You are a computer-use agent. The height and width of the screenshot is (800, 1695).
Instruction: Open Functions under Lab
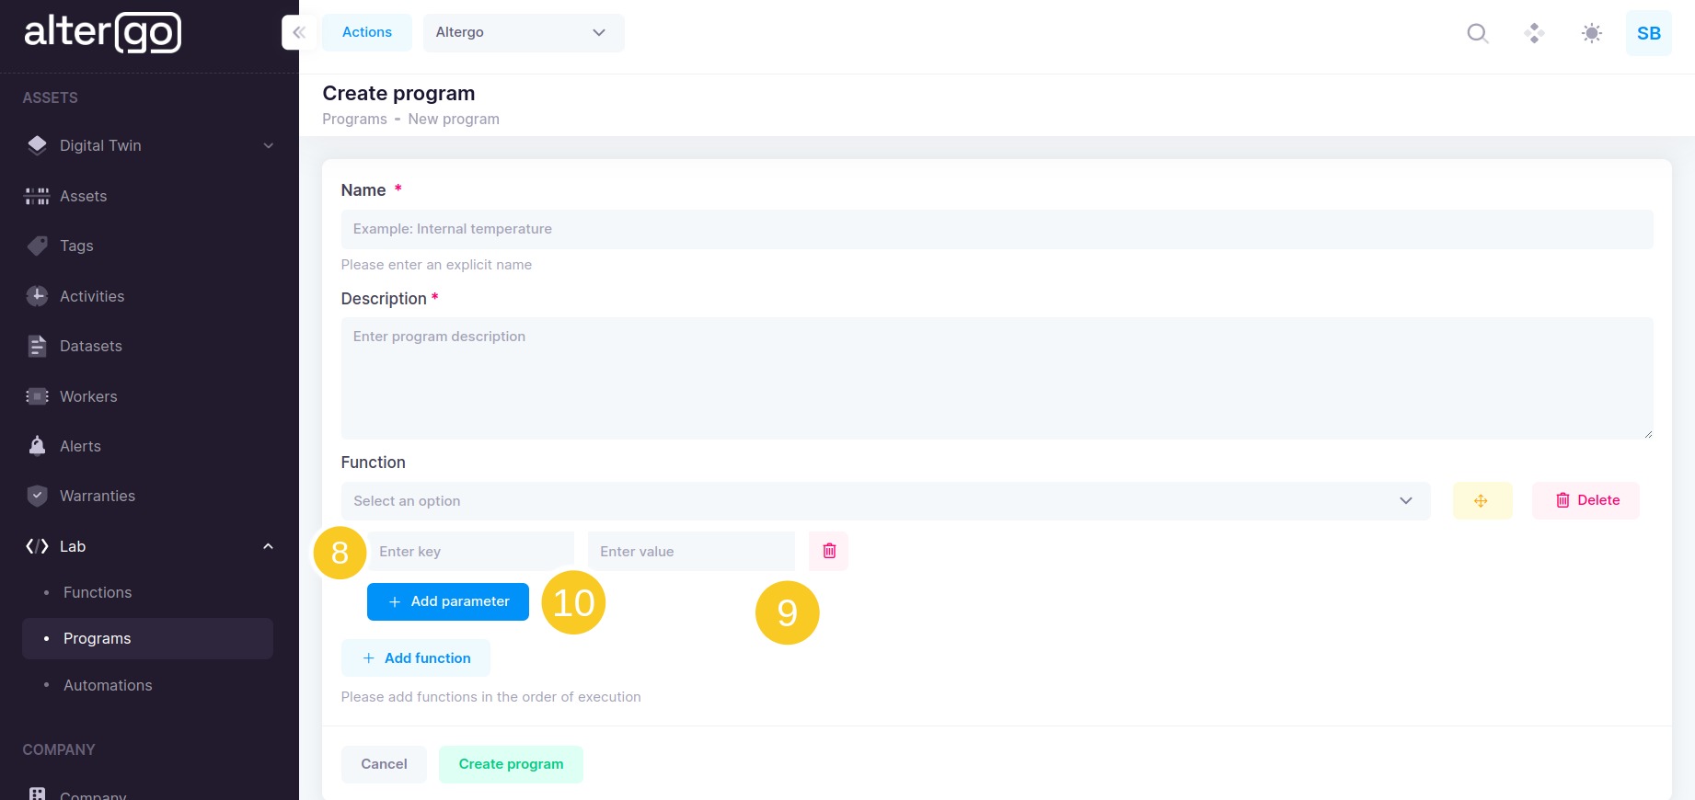pyautogui.click(x=98, y=592)
